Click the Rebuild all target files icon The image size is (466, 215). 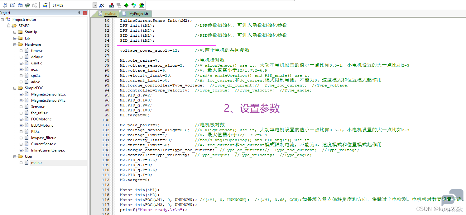pyautogui.click(x=20, y=5)
